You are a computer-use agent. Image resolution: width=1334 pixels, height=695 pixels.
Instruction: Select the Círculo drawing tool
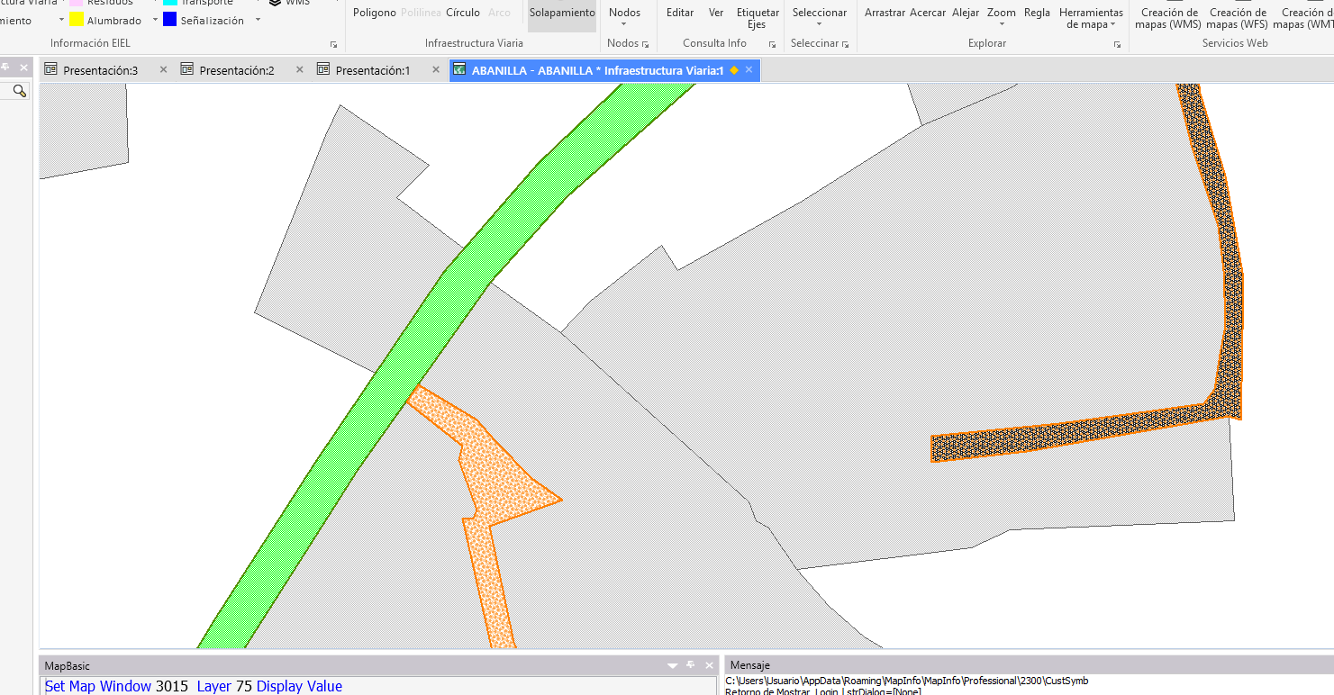[x=463, y=13]
